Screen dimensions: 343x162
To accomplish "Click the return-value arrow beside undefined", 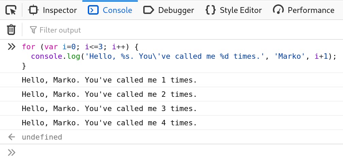I will pyautogui.click(x=12, y=137).
